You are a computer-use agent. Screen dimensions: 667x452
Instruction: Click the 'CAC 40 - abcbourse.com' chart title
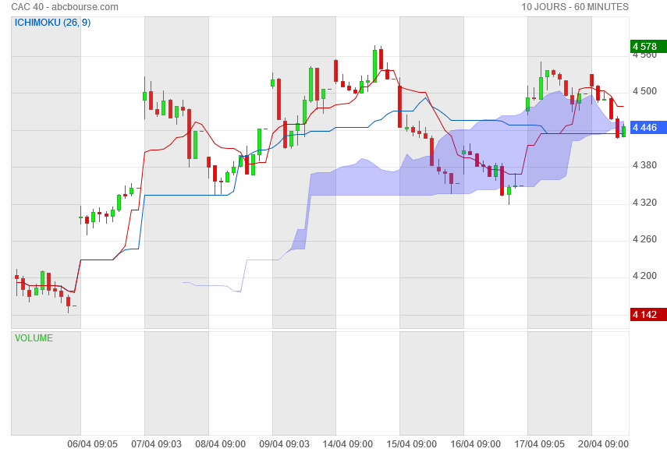(65, 7)
